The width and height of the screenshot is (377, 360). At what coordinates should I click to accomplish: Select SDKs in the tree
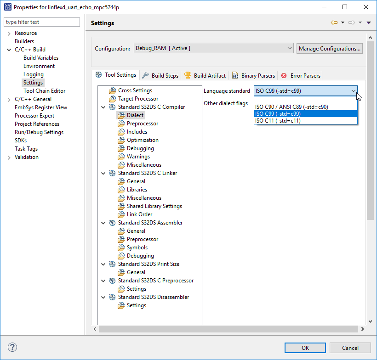21,141
